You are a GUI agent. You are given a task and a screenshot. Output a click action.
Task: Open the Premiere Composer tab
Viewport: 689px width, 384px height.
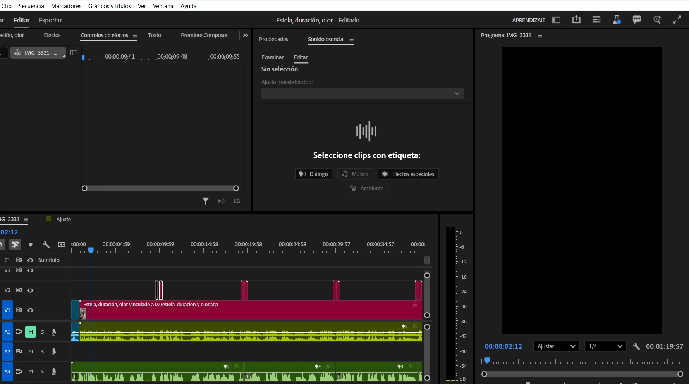(204, 35)
